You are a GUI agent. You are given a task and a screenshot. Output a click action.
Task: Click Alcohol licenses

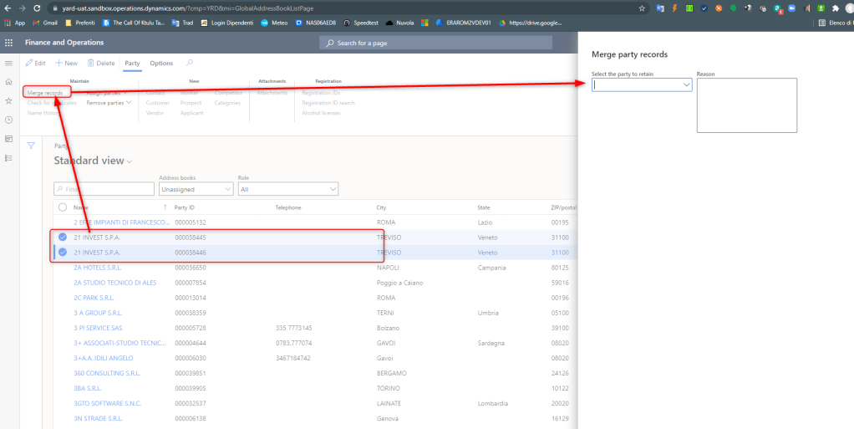[322, 113]
